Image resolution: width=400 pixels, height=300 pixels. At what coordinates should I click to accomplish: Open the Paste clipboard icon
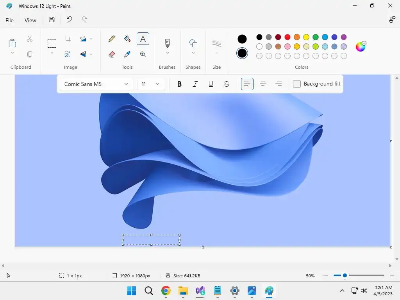tap(12, 43)
